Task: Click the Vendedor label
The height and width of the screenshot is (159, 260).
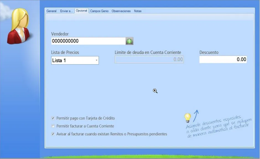Action: point(60,34)
